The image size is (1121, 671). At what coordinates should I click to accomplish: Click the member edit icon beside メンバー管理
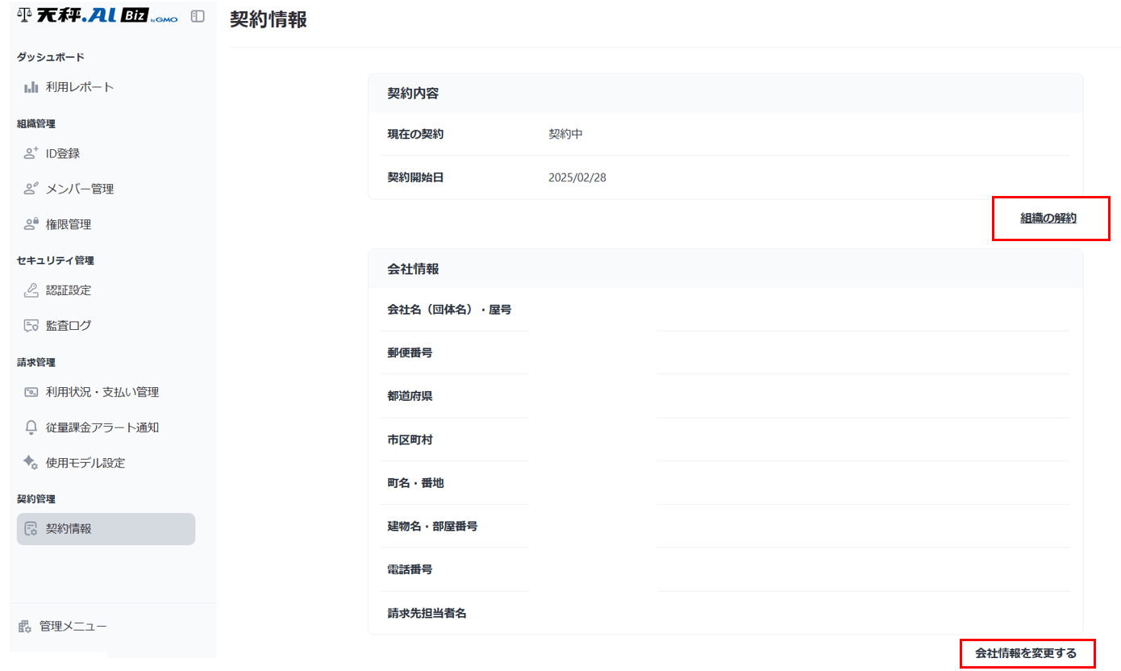31,189
